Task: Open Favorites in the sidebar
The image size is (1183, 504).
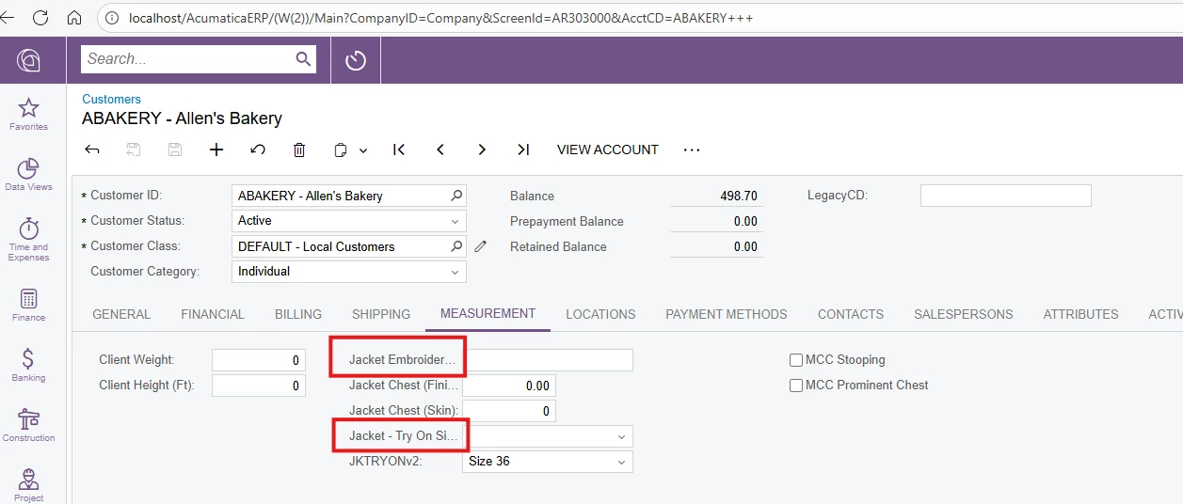Action: point(29,114)
